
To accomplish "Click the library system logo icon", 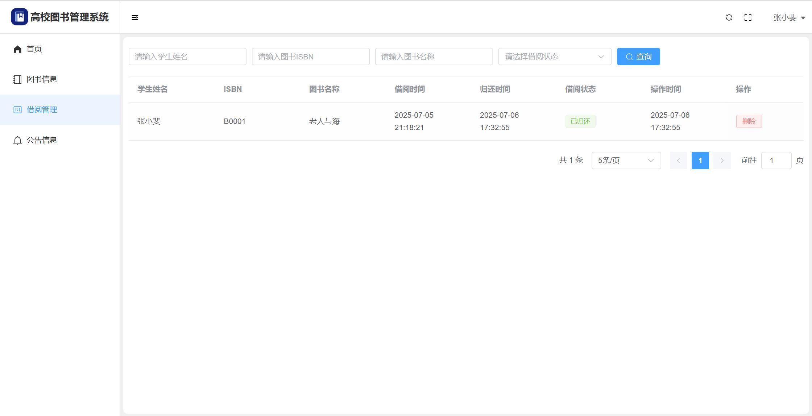I will 19,17.
